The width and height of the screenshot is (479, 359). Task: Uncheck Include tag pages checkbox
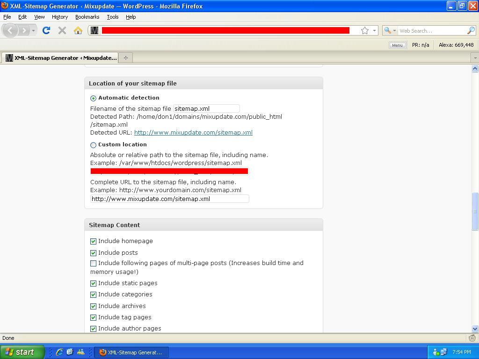pos(93,317)
